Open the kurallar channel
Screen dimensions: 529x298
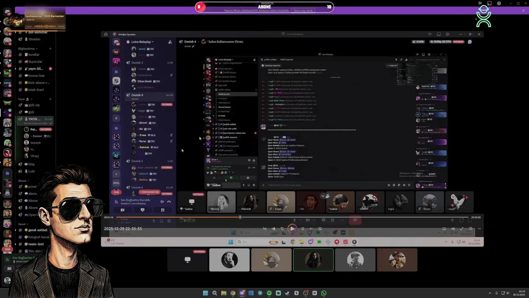[35, 55]
